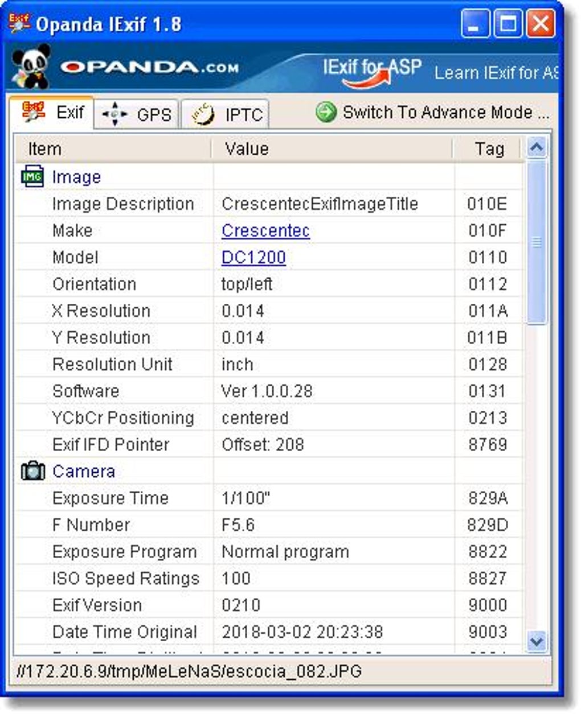Click the Image section IMG icon

coord(32,177)
